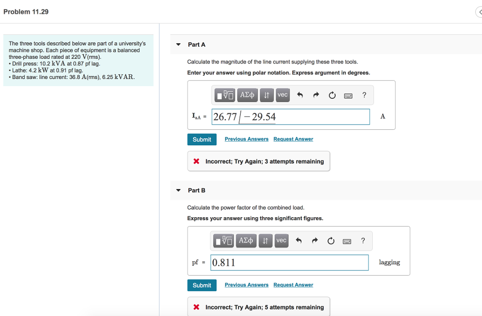Click Request Answer under Part A
482x316 pixels.
click(x=293, y=139)
